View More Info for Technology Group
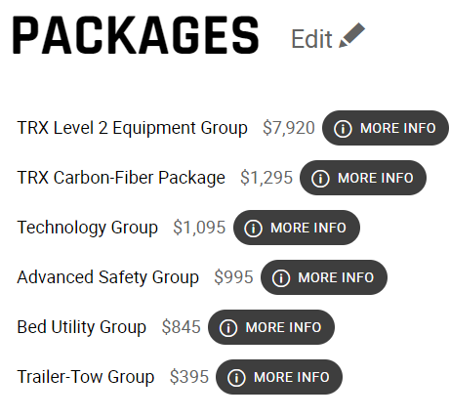 297,228
